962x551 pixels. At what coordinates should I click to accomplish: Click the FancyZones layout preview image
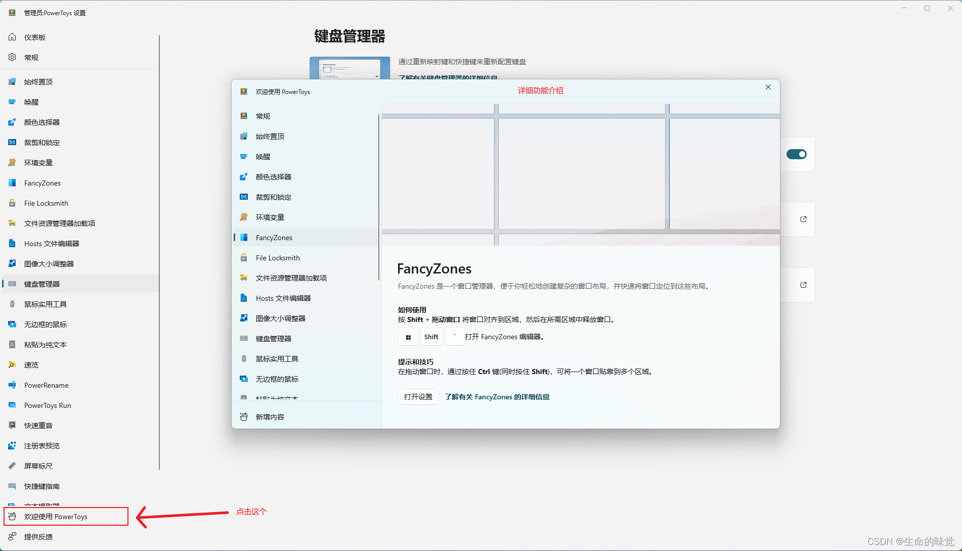(581, 175)
